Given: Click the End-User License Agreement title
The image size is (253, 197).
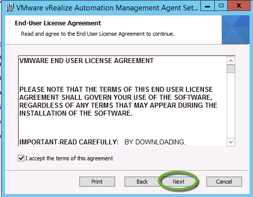Looking at the screenshot, I should (58, 23).
